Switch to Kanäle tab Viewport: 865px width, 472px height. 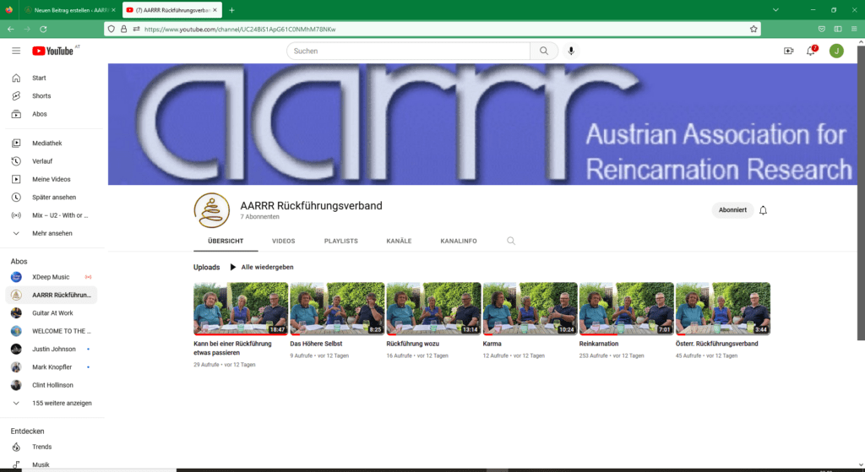coord(399,241)
